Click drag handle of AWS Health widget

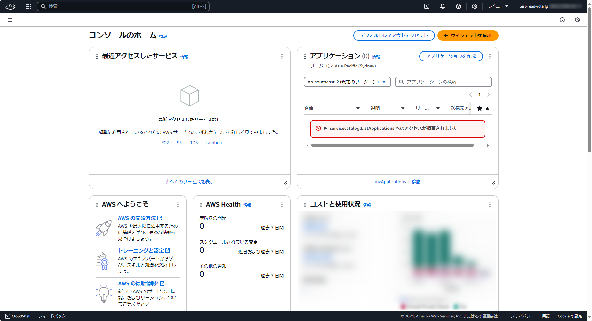point(201,205)
